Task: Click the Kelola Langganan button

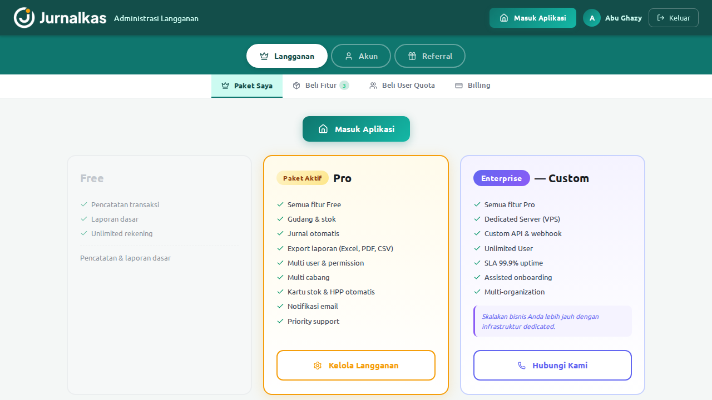Action: pyautogui.click(x=356, y=366)
